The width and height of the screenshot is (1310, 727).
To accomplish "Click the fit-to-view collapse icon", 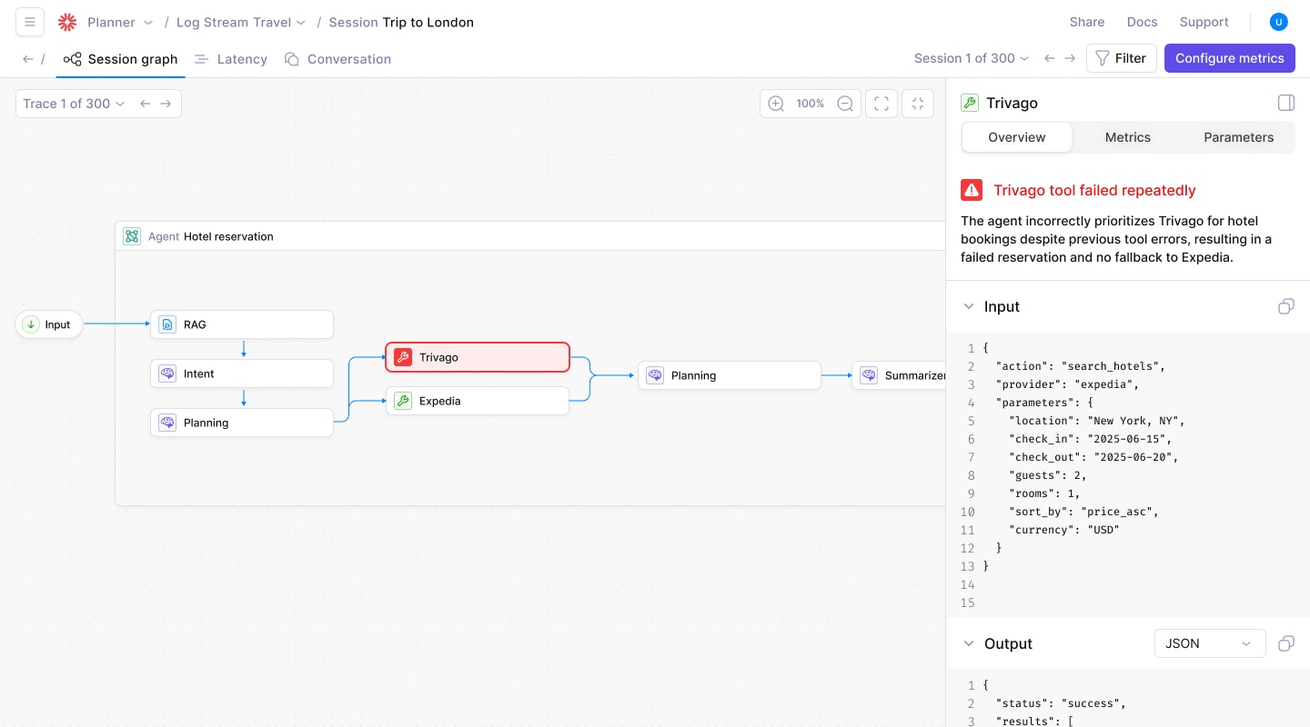I will click(918, 104).
